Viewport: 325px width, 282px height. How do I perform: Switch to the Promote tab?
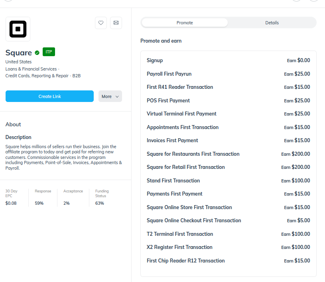point(185,23)
